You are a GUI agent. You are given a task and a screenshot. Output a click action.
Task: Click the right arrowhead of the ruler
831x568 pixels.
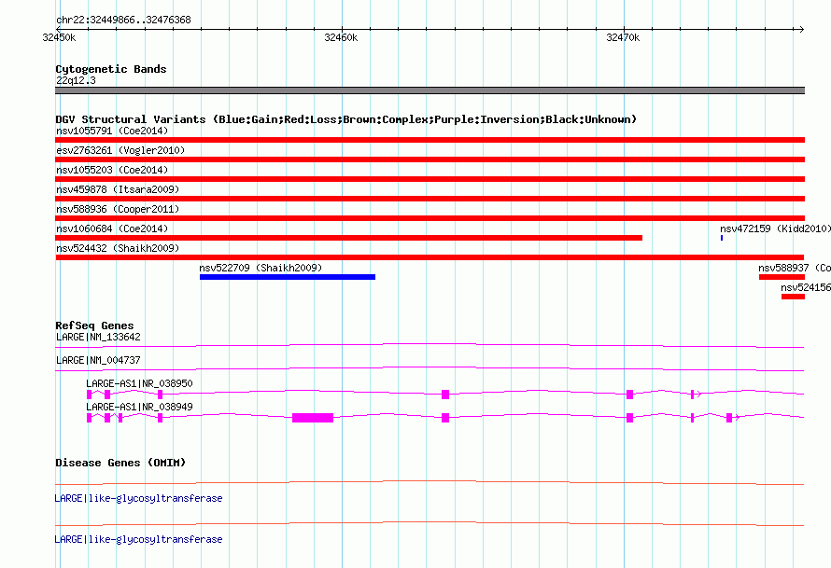tap(802, 29)
